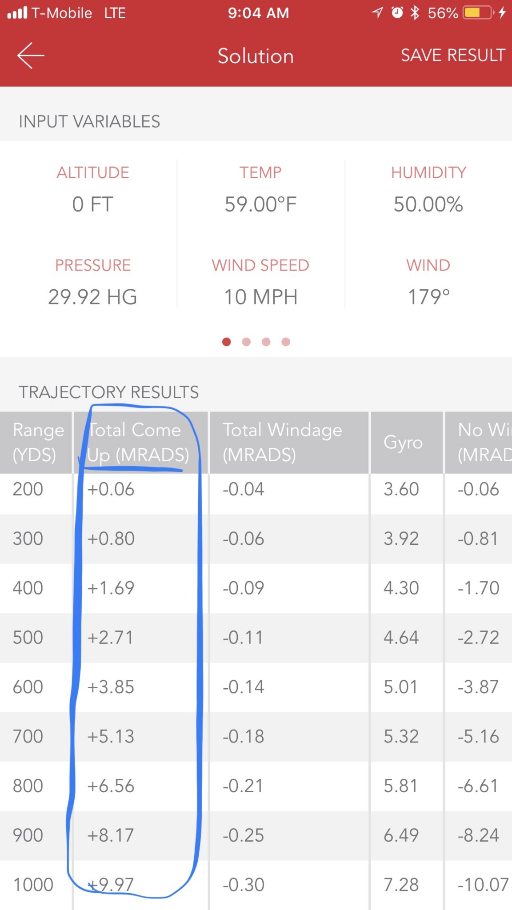
Task: Tap the Total Windage column header
Action: click(x=283, y=443)
